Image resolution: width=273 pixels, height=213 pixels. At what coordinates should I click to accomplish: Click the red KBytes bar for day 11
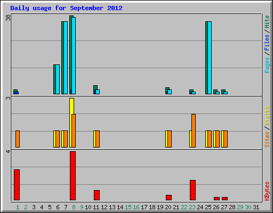[x=97, y=195]
